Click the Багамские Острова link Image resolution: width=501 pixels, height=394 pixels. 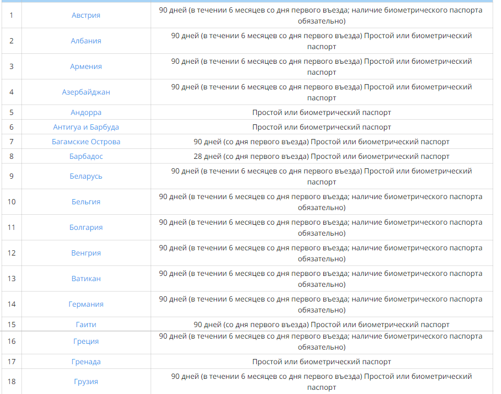(x=86, y=142)
